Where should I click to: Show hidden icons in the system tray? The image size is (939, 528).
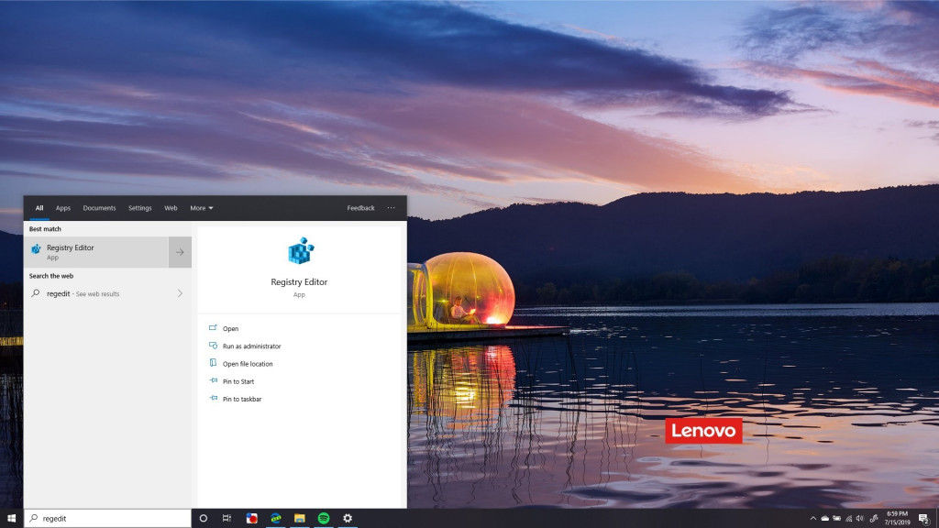[x=813, y=518]
